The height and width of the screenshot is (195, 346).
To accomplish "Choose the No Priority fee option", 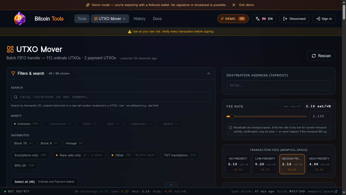I will click(238, 164).
